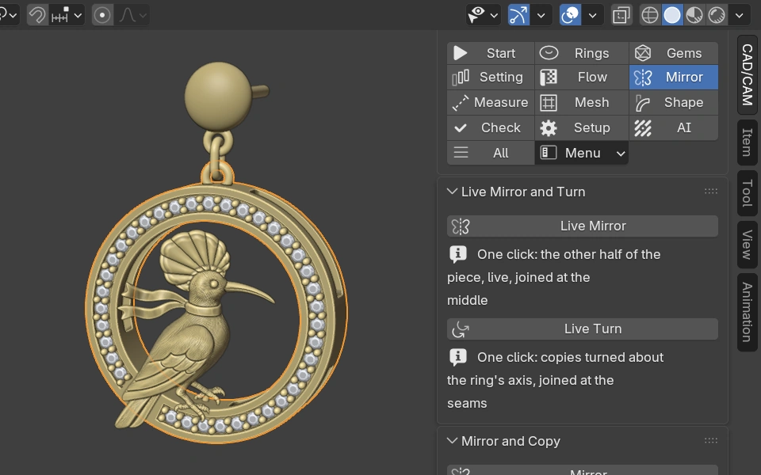The image size is (761, 475).
Task: Toggle show gizmo button
Action: [518, 15]
